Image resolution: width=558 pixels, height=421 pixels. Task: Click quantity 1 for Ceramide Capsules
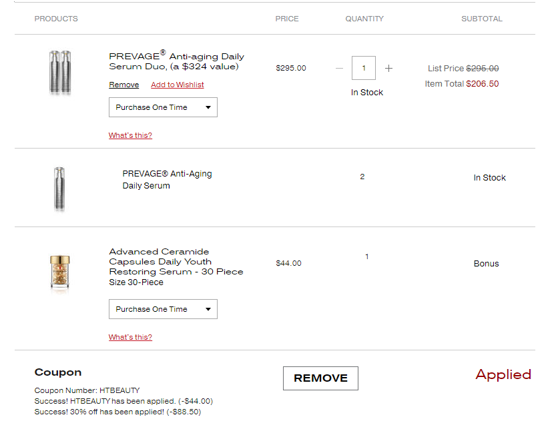point(367,256)
